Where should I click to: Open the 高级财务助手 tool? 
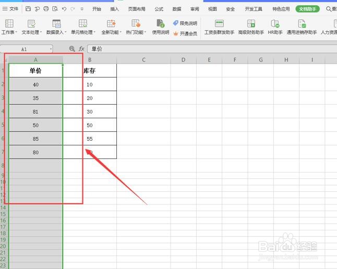point(251,27)
